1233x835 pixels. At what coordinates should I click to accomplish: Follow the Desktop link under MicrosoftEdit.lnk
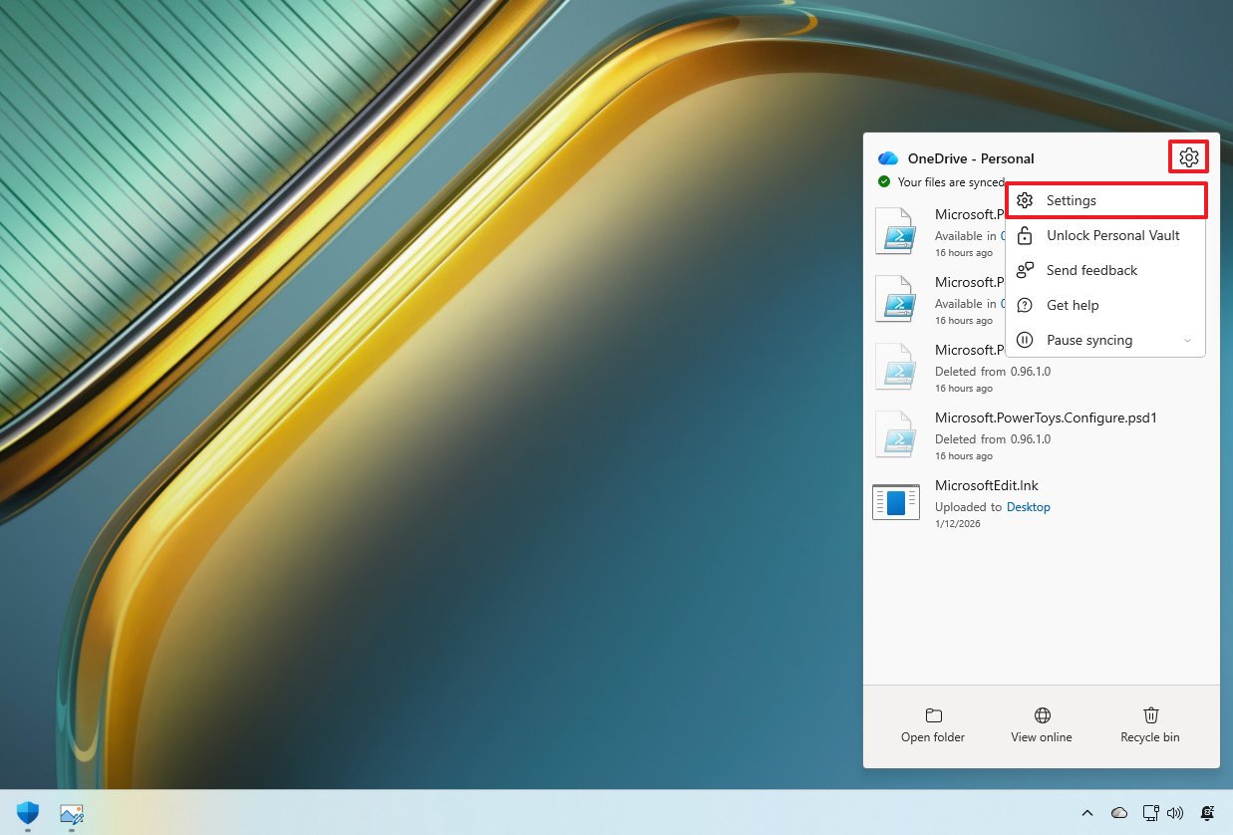[1028, 507]
